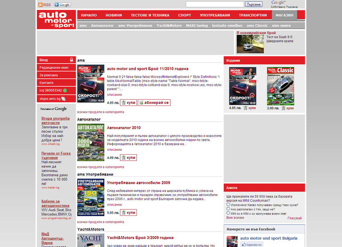The height and width of the screenshot is (247, 342).
Task: Open Редакционен екип sidebar link
Action: click(x=56, y=68)
